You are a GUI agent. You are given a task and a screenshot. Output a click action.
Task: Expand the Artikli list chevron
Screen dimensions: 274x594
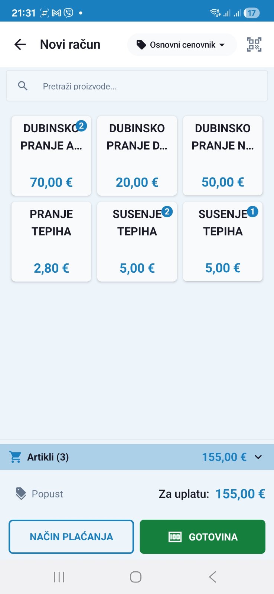(258, 457)
